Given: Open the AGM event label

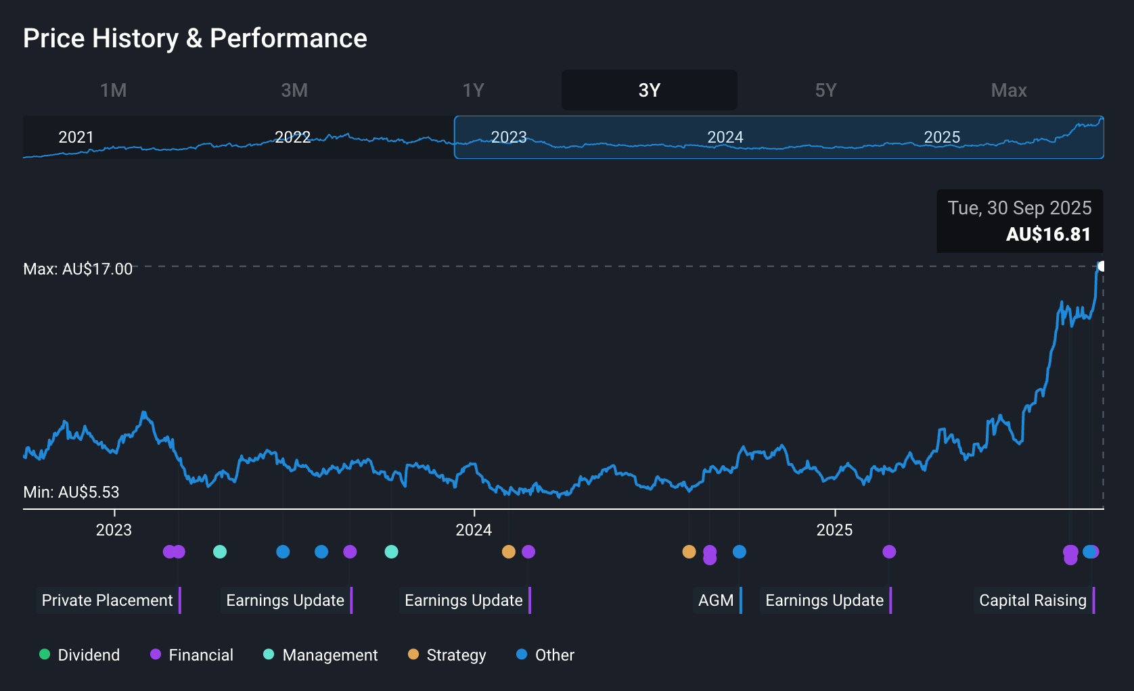Looking at the screenshot, I should (x=716, y=600).
